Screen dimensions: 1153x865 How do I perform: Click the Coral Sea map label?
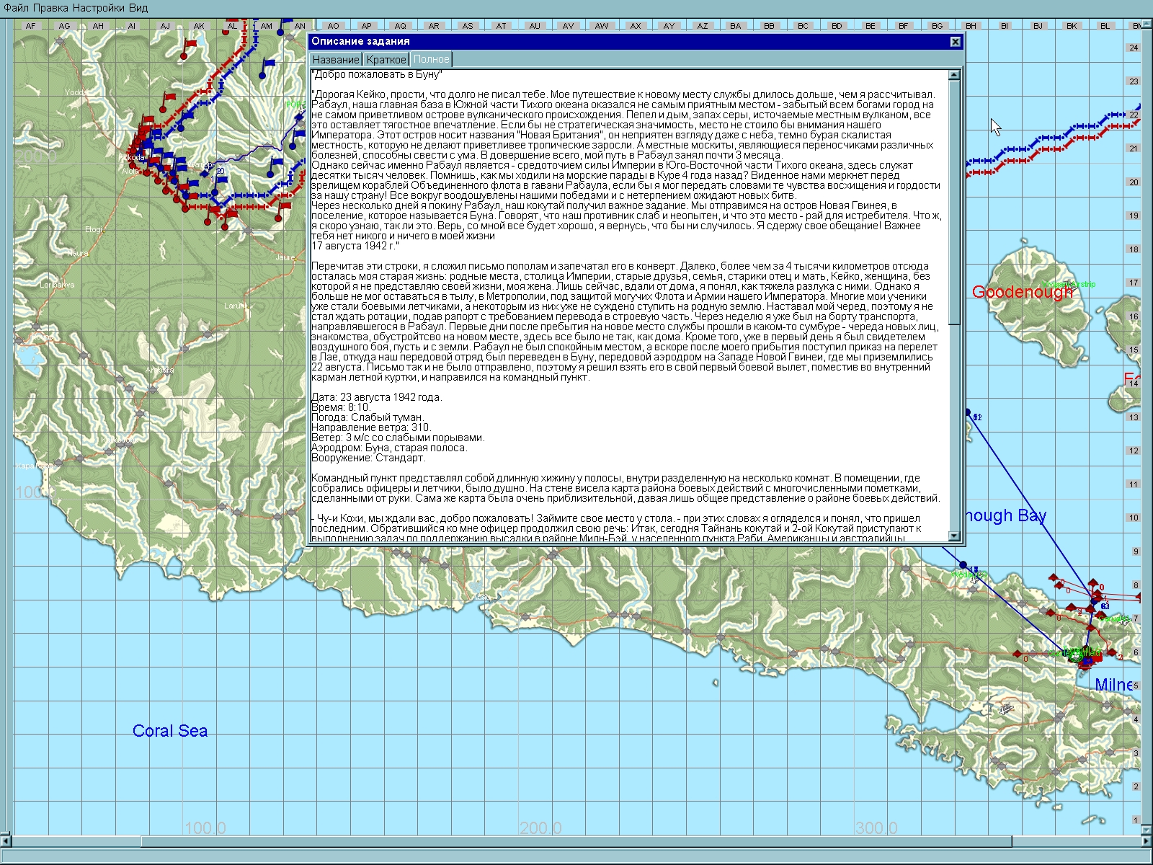click(x=170, y=731)
